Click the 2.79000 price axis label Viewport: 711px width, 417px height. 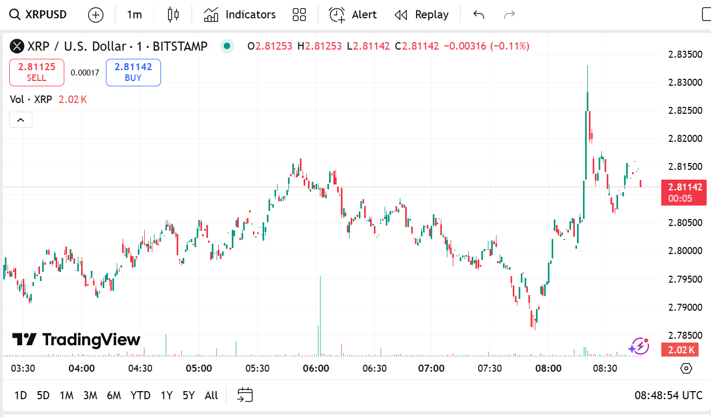coord(685,307)
